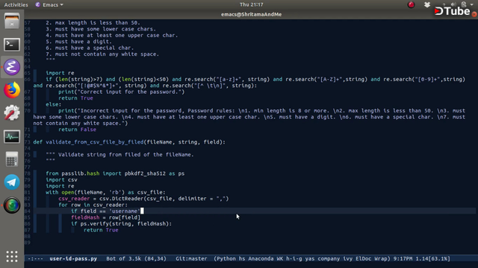
Task: Open Firefox browser from the dock
Action: click(x=12, y=90)
